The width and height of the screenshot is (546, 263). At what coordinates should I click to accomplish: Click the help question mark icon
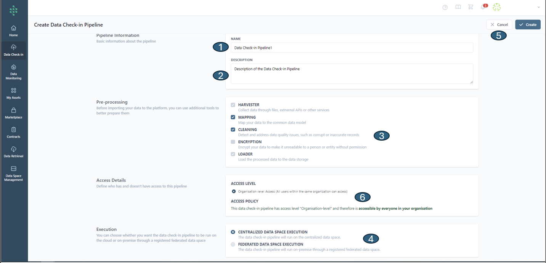click(445, 7)
